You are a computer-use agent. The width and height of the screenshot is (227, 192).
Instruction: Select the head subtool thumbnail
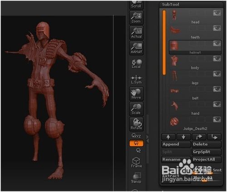coord(174,15)
